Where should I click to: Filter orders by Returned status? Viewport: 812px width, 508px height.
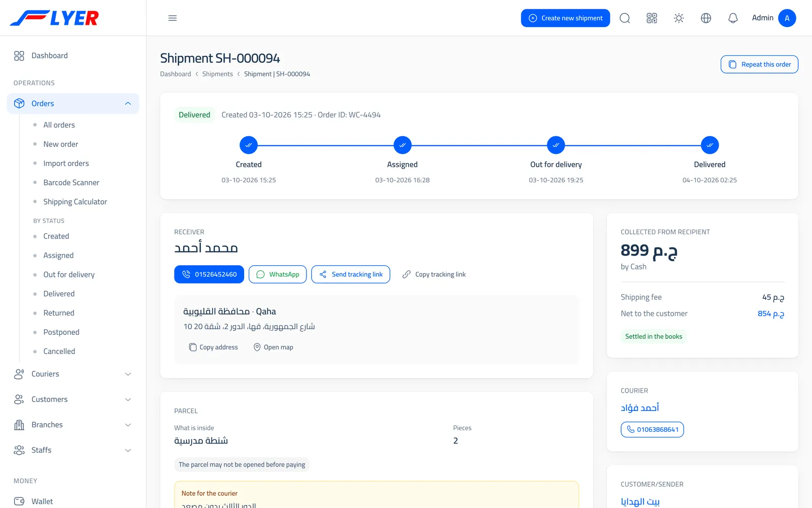[59, 313]
